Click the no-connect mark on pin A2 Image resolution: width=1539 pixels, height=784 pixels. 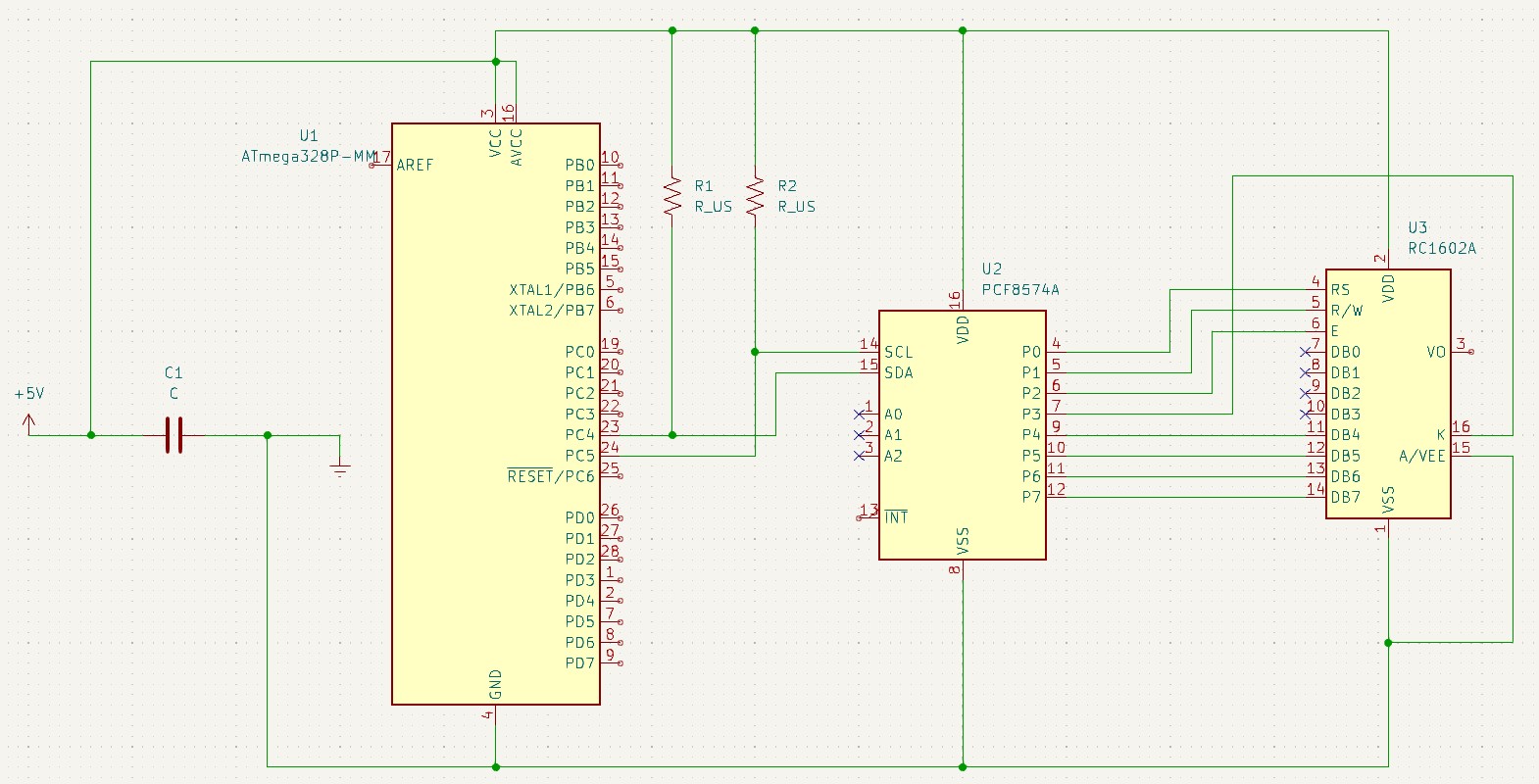point(859,456)
